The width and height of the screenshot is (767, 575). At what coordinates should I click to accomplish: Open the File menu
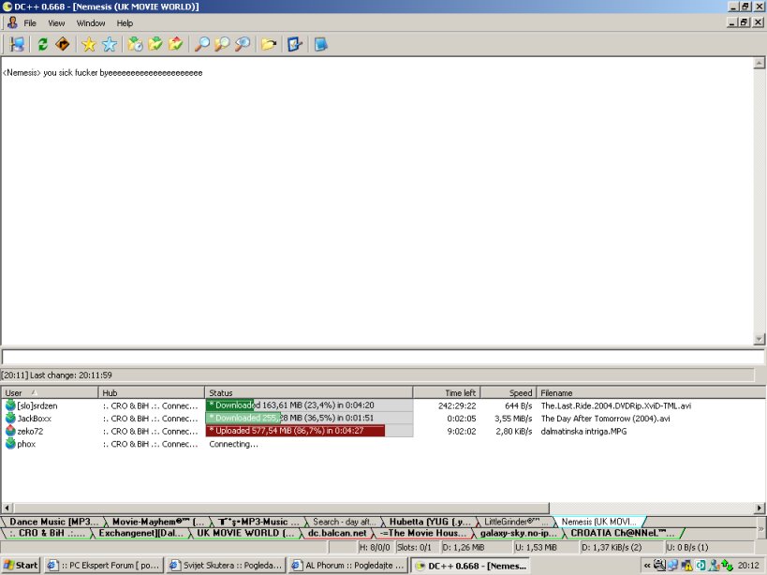(x=30, y=22)
